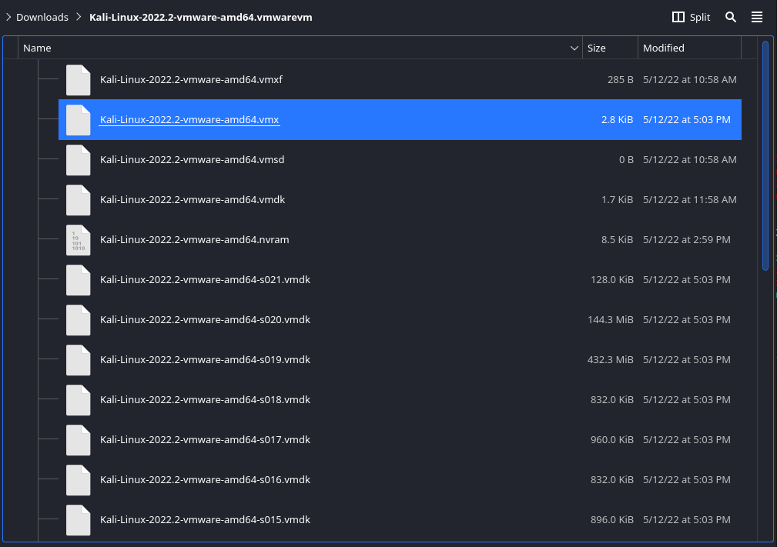Click the vertical scrollbar handle
Viewport: 777px width, 547px height.
765,154
